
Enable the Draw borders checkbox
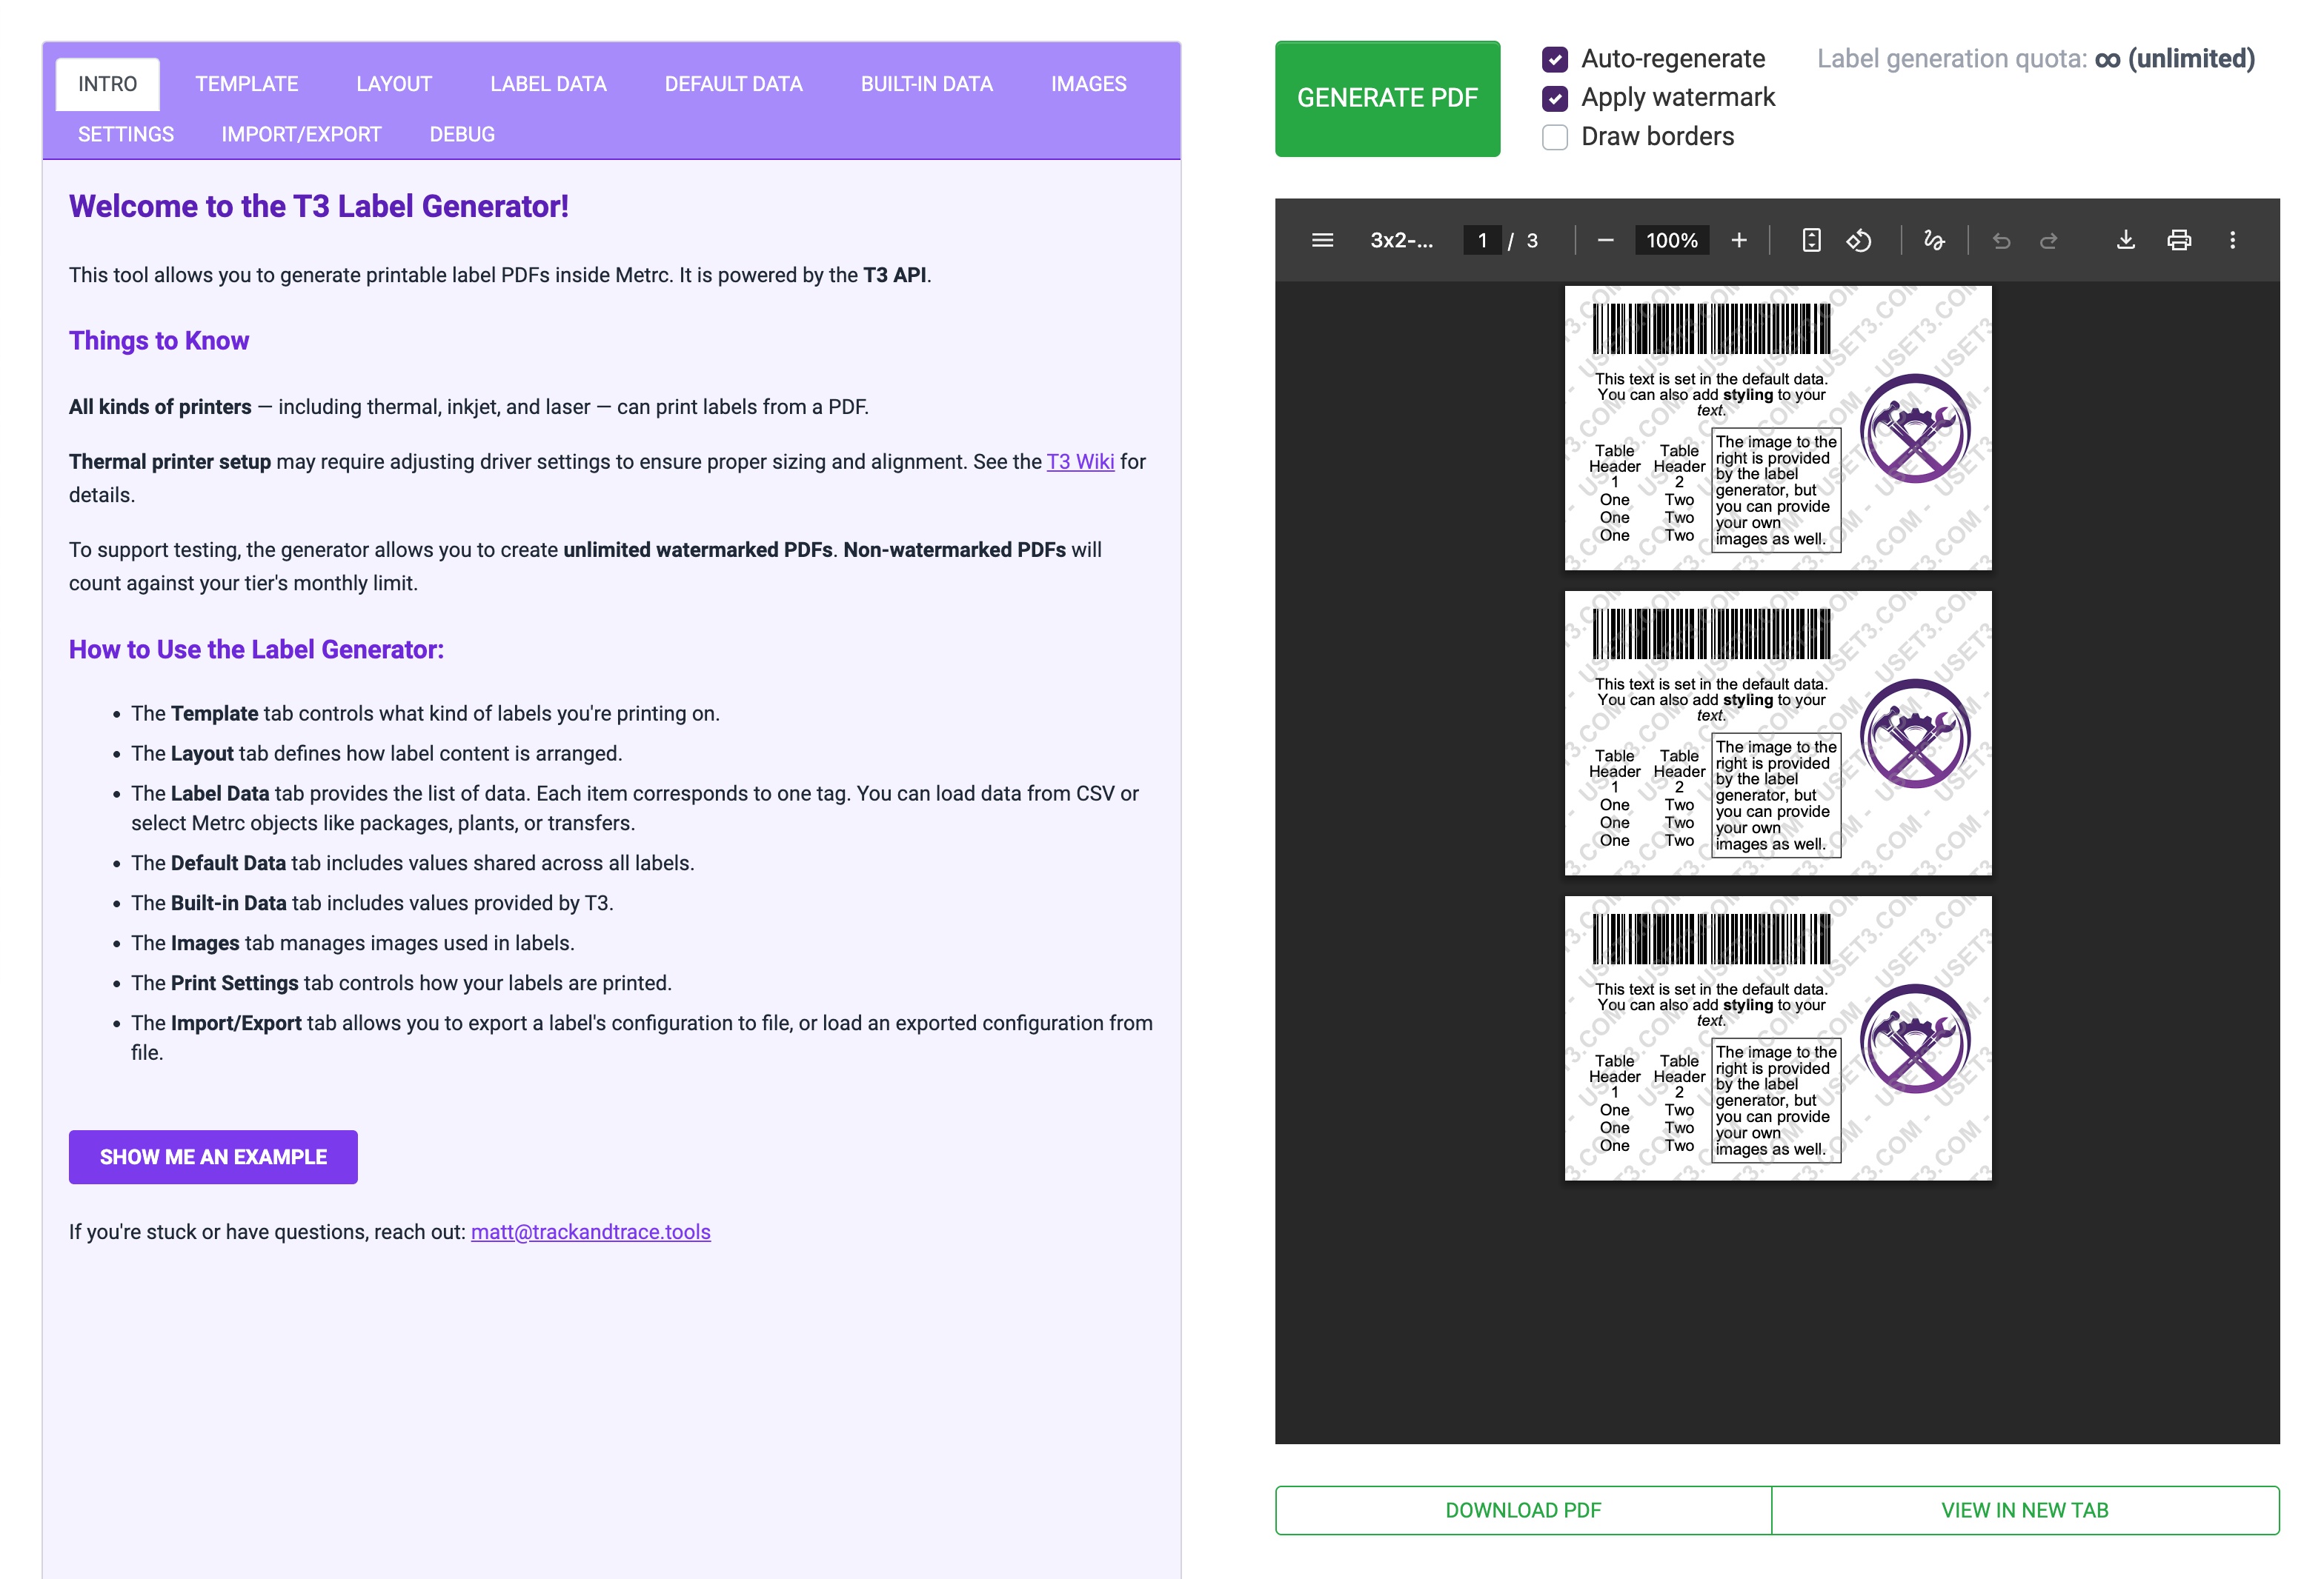coord(1555,137)
